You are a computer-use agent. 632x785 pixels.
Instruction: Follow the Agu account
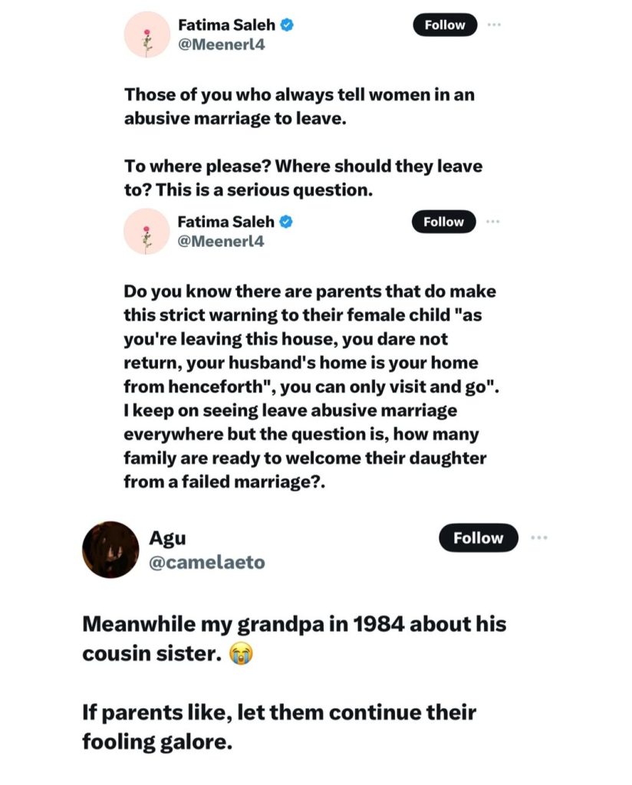pyautogui.click(x=478, y=538)
